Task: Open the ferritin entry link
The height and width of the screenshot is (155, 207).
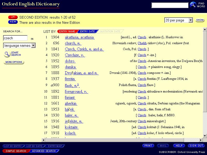Action: [70, 79]
